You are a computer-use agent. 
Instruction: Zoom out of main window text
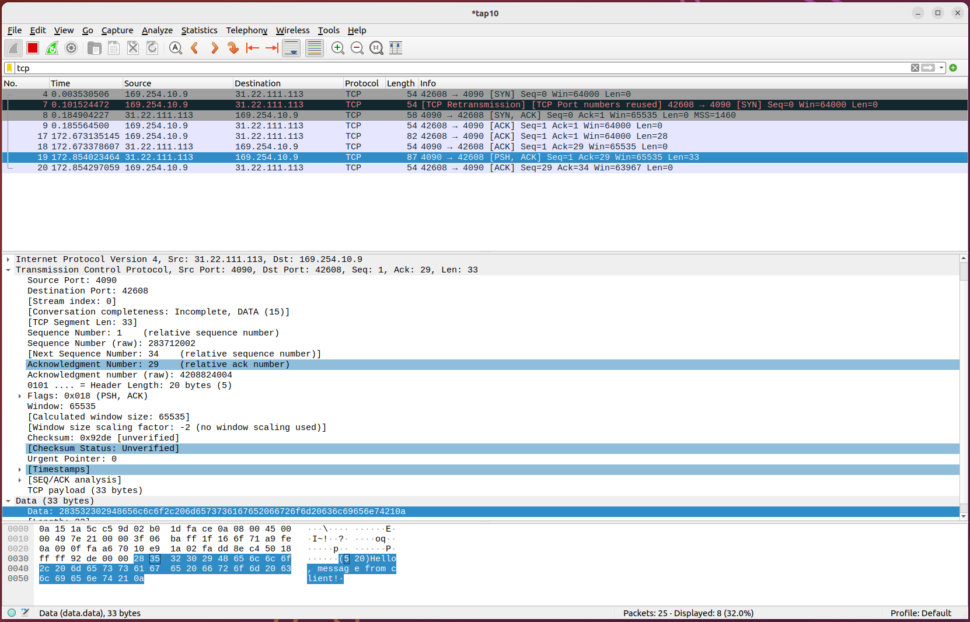pyautogui.click(x=357, y=48)
